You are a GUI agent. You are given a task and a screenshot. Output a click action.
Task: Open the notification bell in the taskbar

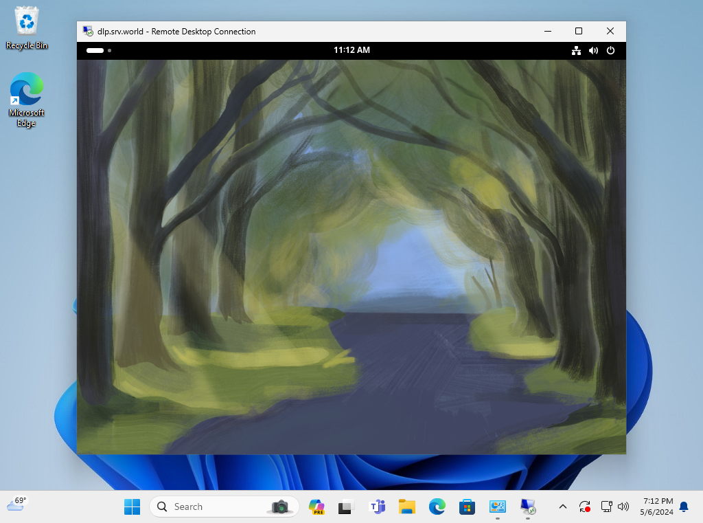click(684, 507)
